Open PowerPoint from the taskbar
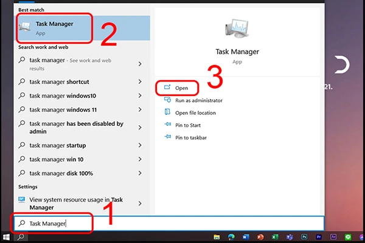This screenshot has height=243, width=365. pos(260,237)
